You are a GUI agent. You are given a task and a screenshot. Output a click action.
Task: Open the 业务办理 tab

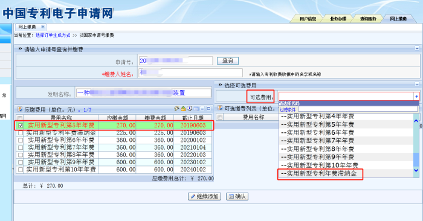click(x=338, y=19)
